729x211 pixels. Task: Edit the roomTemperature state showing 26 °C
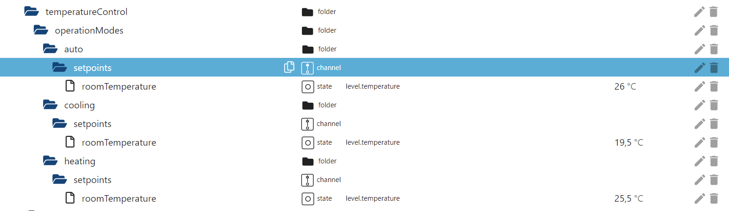[699, 86]
